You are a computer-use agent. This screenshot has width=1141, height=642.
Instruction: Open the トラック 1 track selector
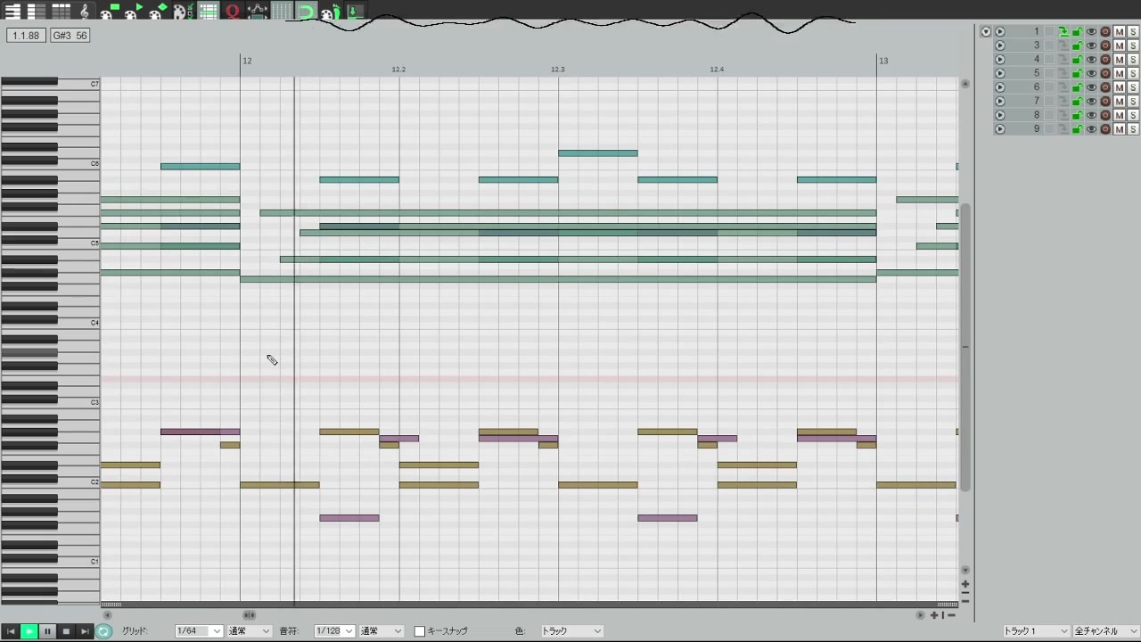(x=1035, y=631)
